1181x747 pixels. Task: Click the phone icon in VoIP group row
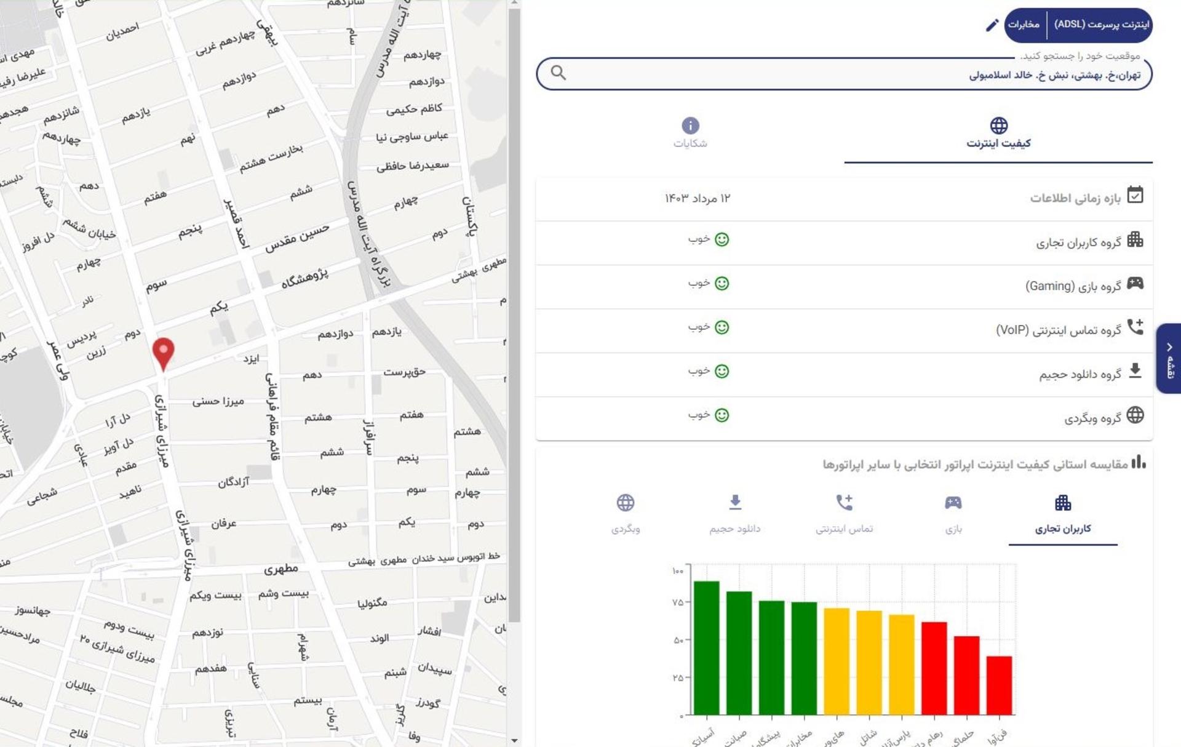pyautogui.click(x=1135, y=327)
